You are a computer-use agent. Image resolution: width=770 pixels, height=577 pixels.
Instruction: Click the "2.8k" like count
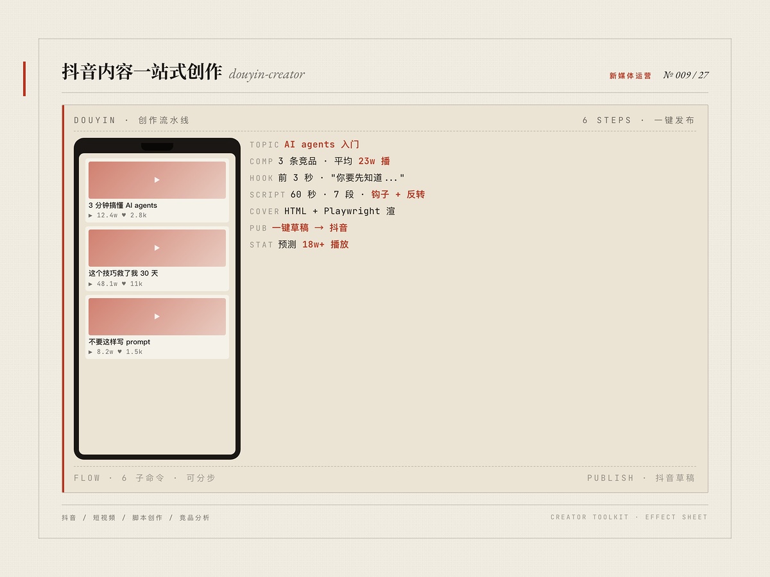(x=139, y=215)
